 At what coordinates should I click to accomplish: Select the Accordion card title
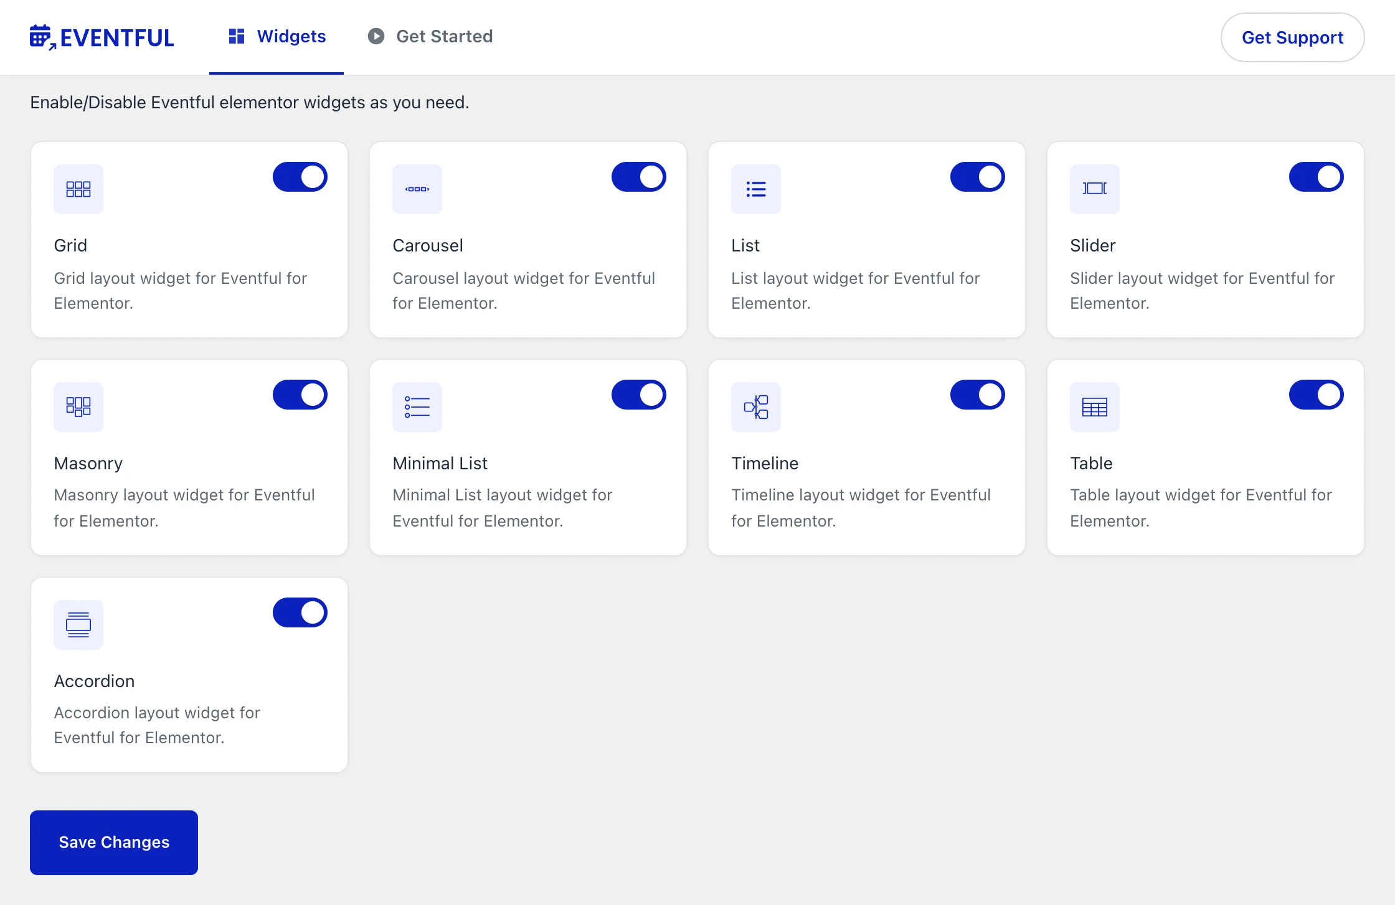pos(94,681)
